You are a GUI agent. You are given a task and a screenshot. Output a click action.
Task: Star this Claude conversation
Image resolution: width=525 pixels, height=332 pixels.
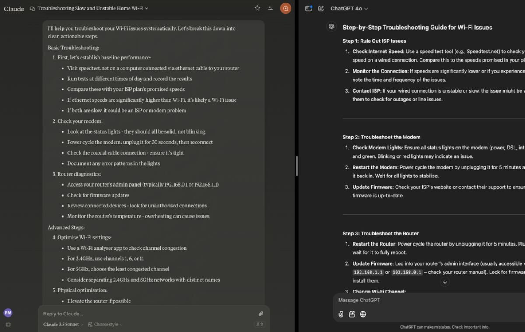257,8
